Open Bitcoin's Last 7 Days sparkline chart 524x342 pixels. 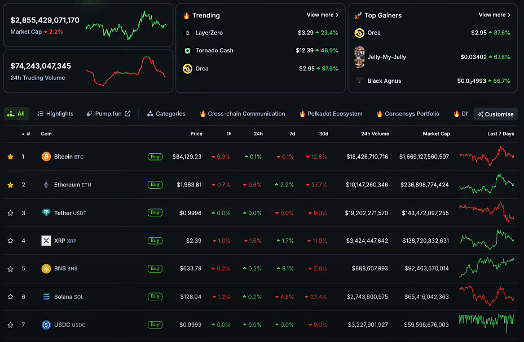pos(486,156)
